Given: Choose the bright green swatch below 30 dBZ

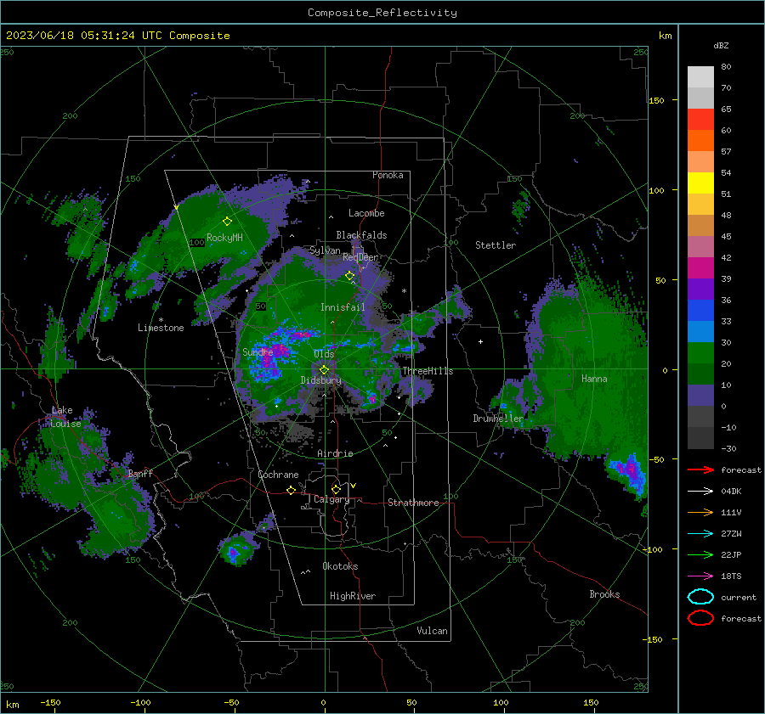Looking at the screenshot, I should (x=700, y=353).
